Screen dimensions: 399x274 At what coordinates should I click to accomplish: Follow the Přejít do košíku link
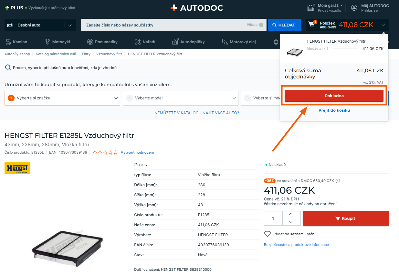(x=334, y=110)
